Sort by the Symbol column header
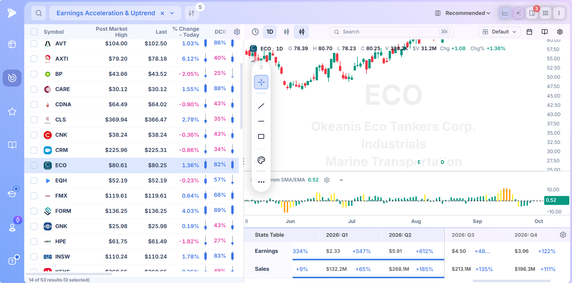This screenshot has height=283, width=572. click(x=54, y=32)
